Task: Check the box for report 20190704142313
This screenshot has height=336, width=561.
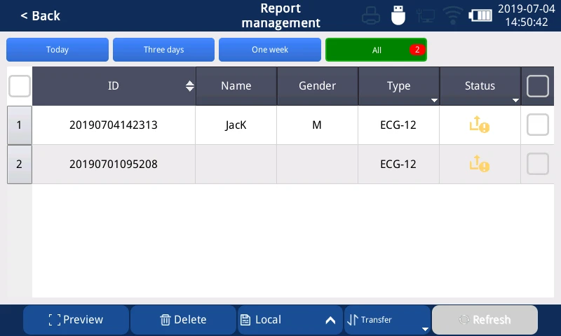Action: 538,125
